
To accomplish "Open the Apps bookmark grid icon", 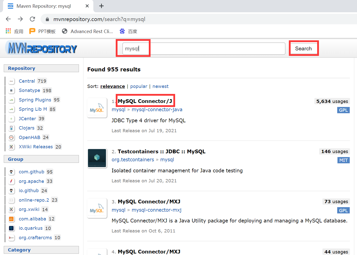I will click(8, 31).
